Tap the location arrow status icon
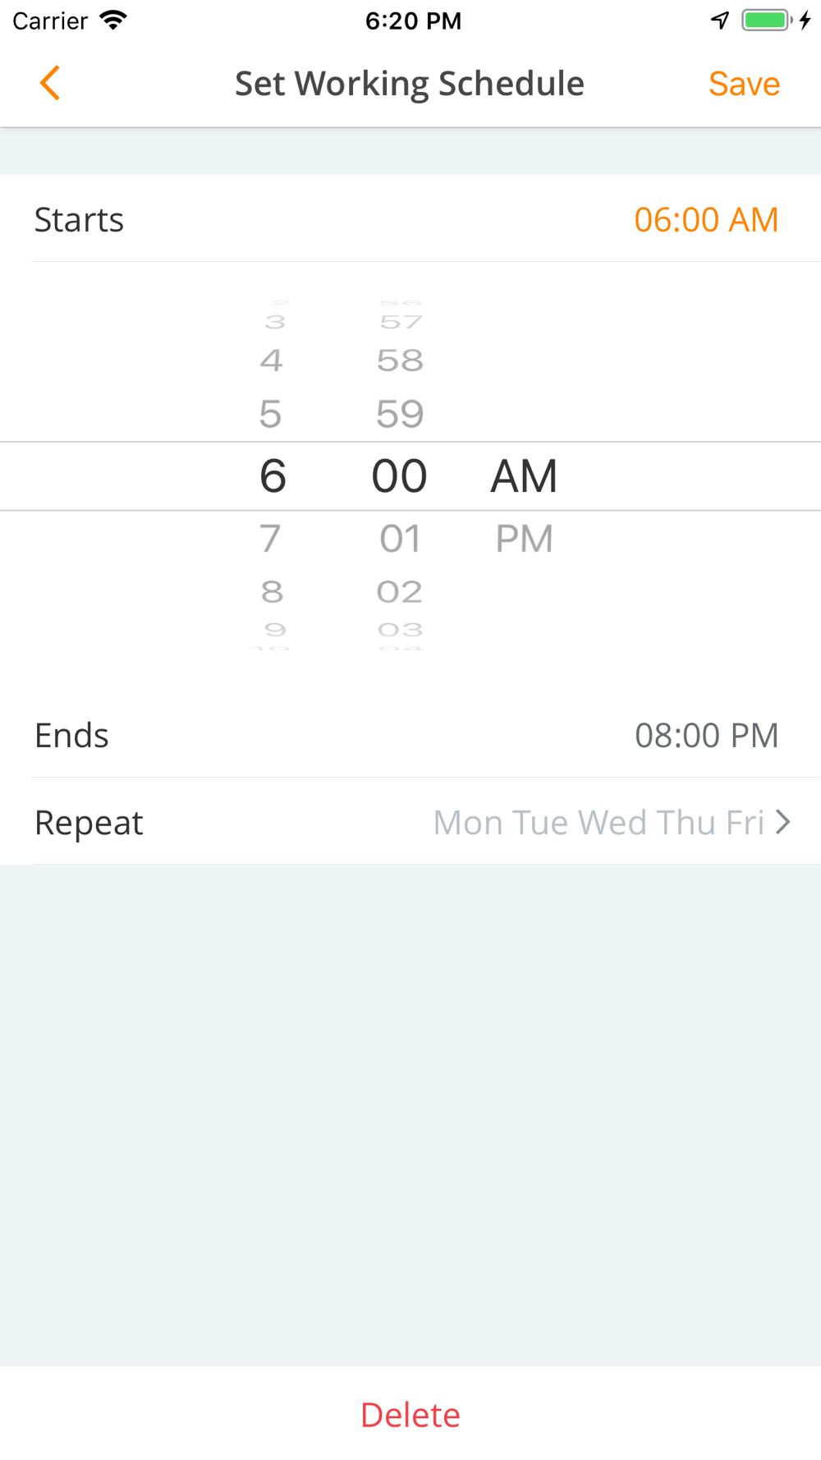Screen dimensions: 821x1460 point(720,21)
